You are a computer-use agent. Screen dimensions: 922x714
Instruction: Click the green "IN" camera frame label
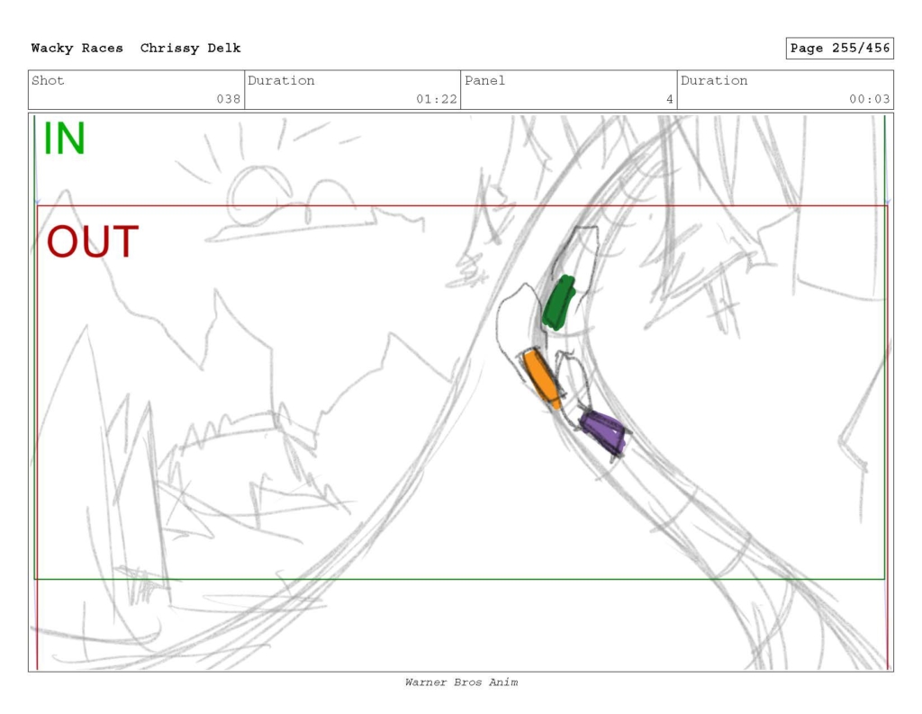[x=65, y=139]
